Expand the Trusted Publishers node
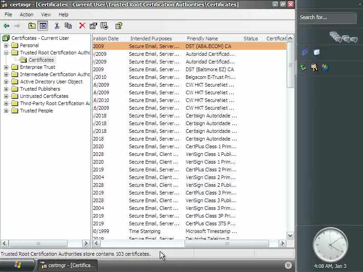This screenshot has height=272, width=363. point(6,89)
